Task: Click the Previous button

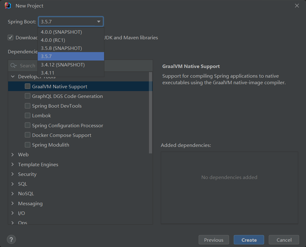Action: tap(214, 240)
